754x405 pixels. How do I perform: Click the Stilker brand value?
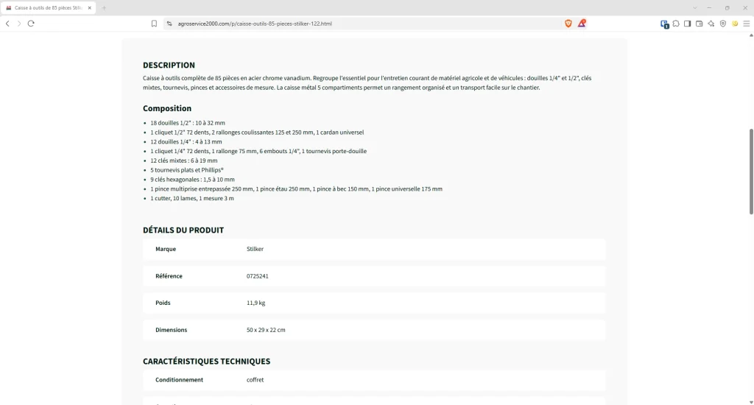pyautogui.click(x=255, y=249)
